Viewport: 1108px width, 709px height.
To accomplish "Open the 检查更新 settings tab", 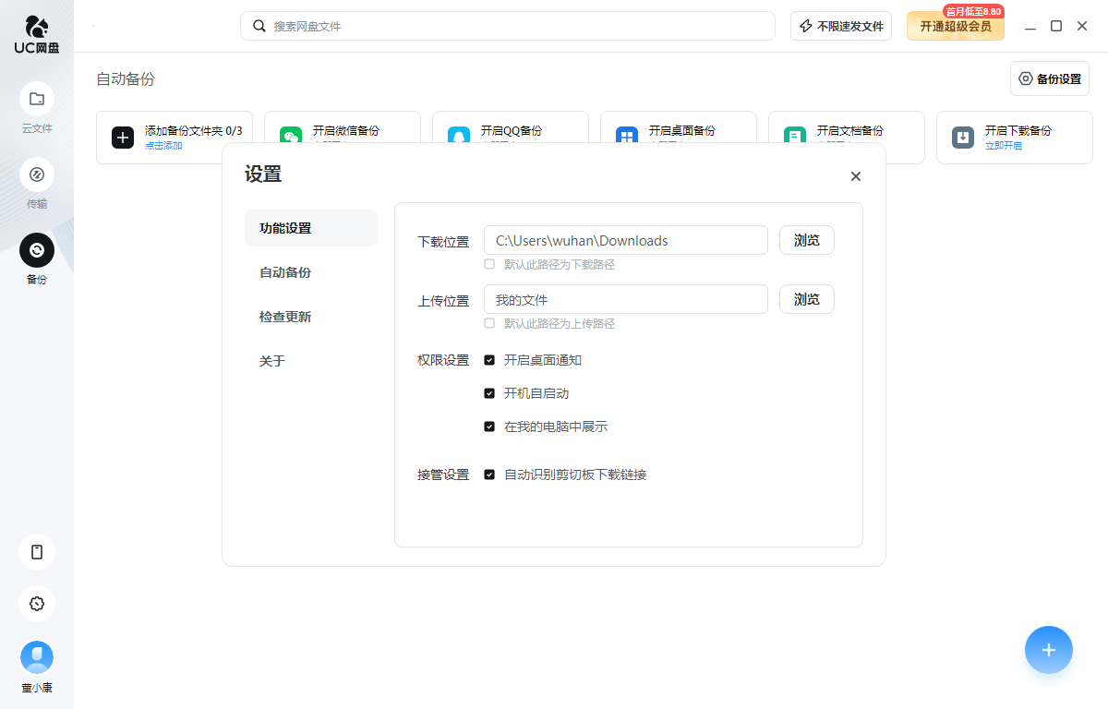I will coord(286,317).
